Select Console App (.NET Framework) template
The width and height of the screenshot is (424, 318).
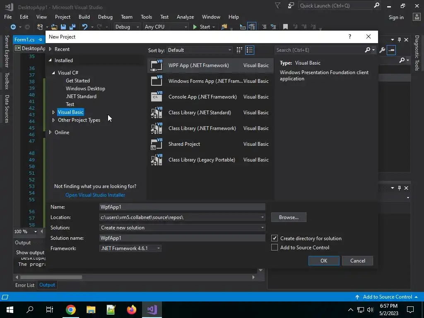point(210,96)
